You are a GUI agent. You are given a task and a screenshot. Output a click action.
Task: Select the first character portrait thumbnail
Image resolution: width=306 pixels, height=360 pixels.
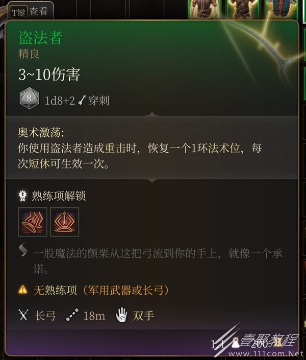(x=204, y=9)
